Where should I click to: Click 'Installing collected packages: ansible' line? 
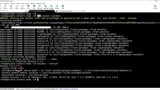[x=23, y=57]
